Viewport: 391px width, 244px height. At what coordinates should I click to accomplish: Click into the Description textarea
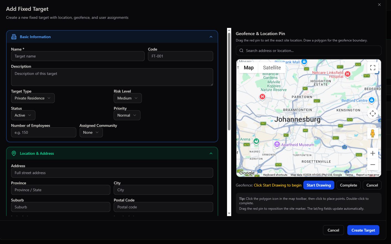click(x=112, y=77)
